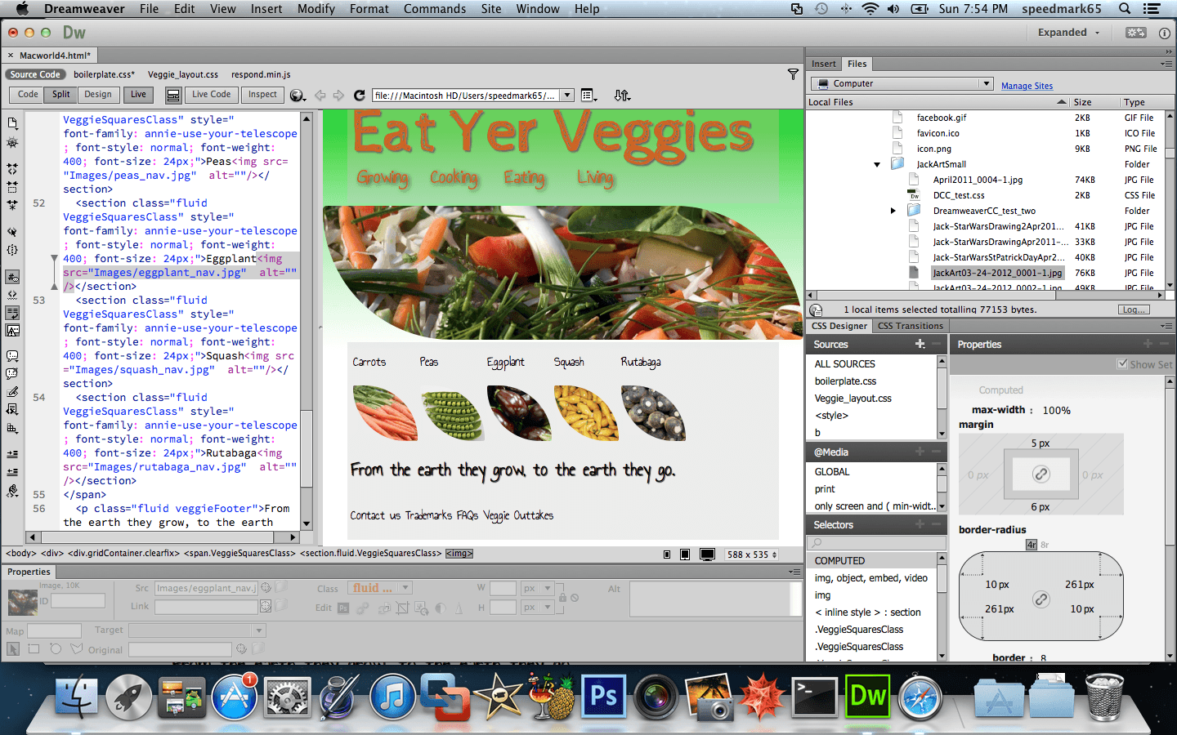This screenshot has height=735, width=1177.
Task: Expand the DreamweaverCC_test_two folder
Action: (x=893, y=211)
